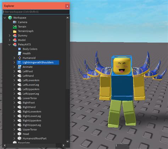Click the Dummy model icon
Screen dimensions: 168x149
tap(15, 36)
